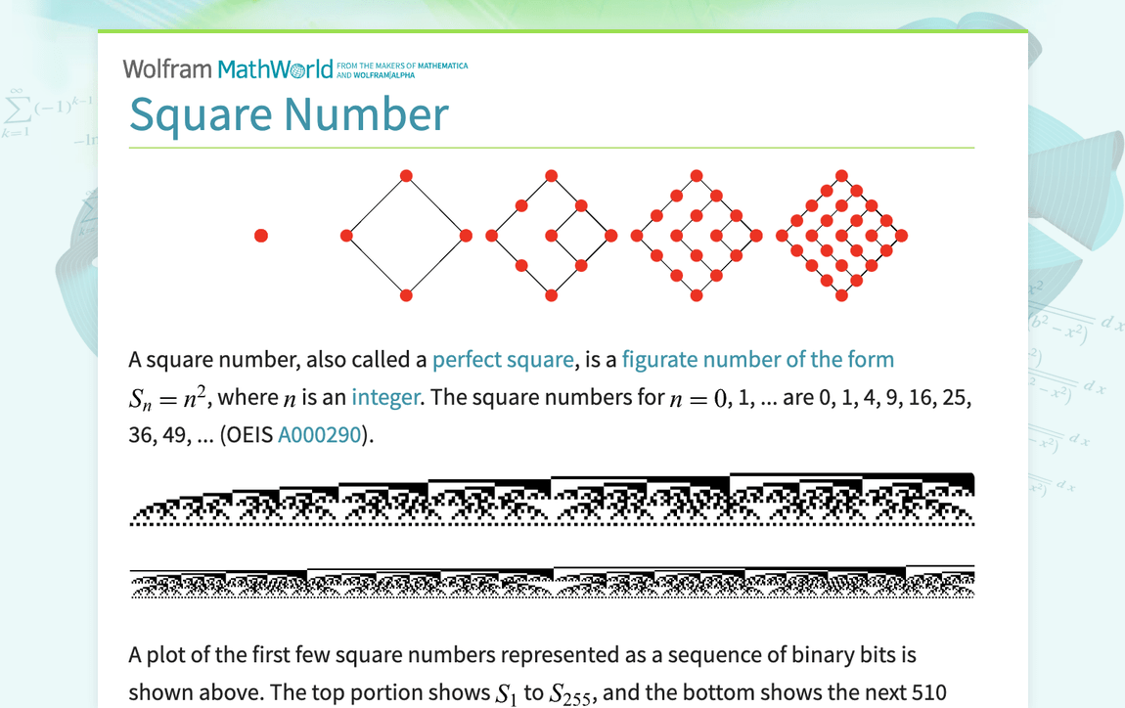Select the twenty-five-dot square figure

841,236
